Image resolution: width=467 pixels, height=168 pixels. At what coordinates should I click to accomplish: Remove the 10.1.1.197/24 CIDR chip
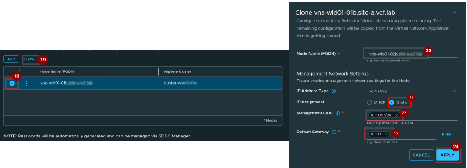(396, 115)
